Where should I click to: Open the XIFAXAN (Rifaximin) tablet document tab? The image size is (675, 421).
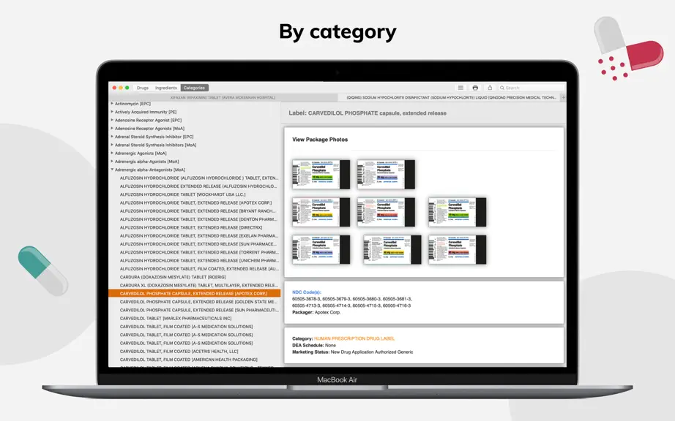pyautogui.click(x=223, y=97)
